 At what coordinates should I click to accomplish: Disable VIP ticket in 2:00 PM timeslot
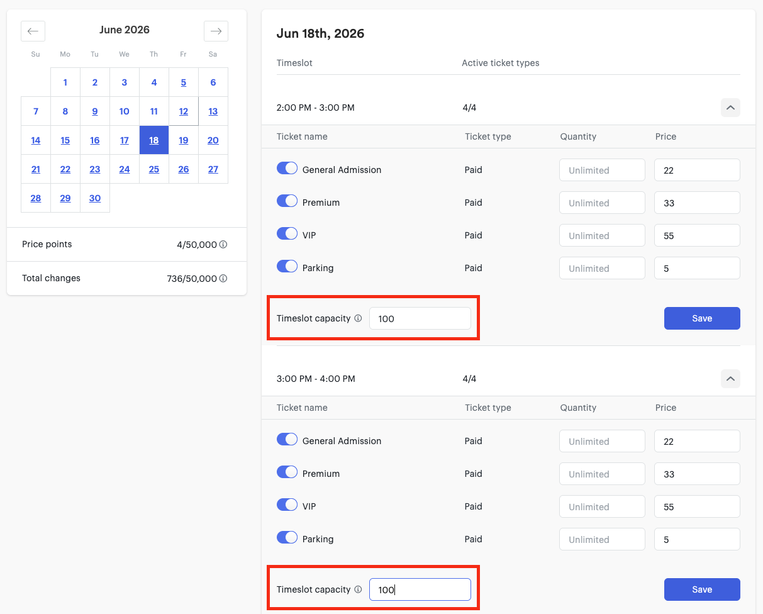(x=287, y=234)
